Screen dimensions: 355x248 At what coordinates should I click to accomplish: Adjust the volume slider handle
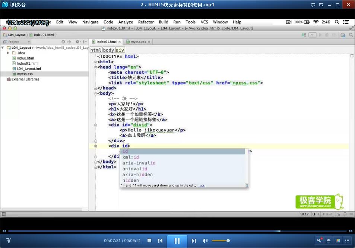pos(228,241)
